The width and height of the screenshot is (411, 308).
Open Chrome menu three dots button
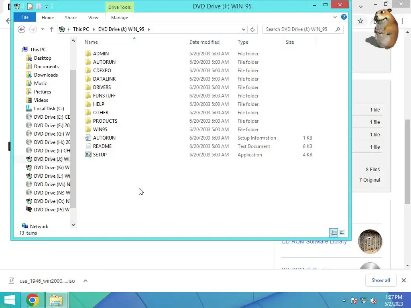402,21
